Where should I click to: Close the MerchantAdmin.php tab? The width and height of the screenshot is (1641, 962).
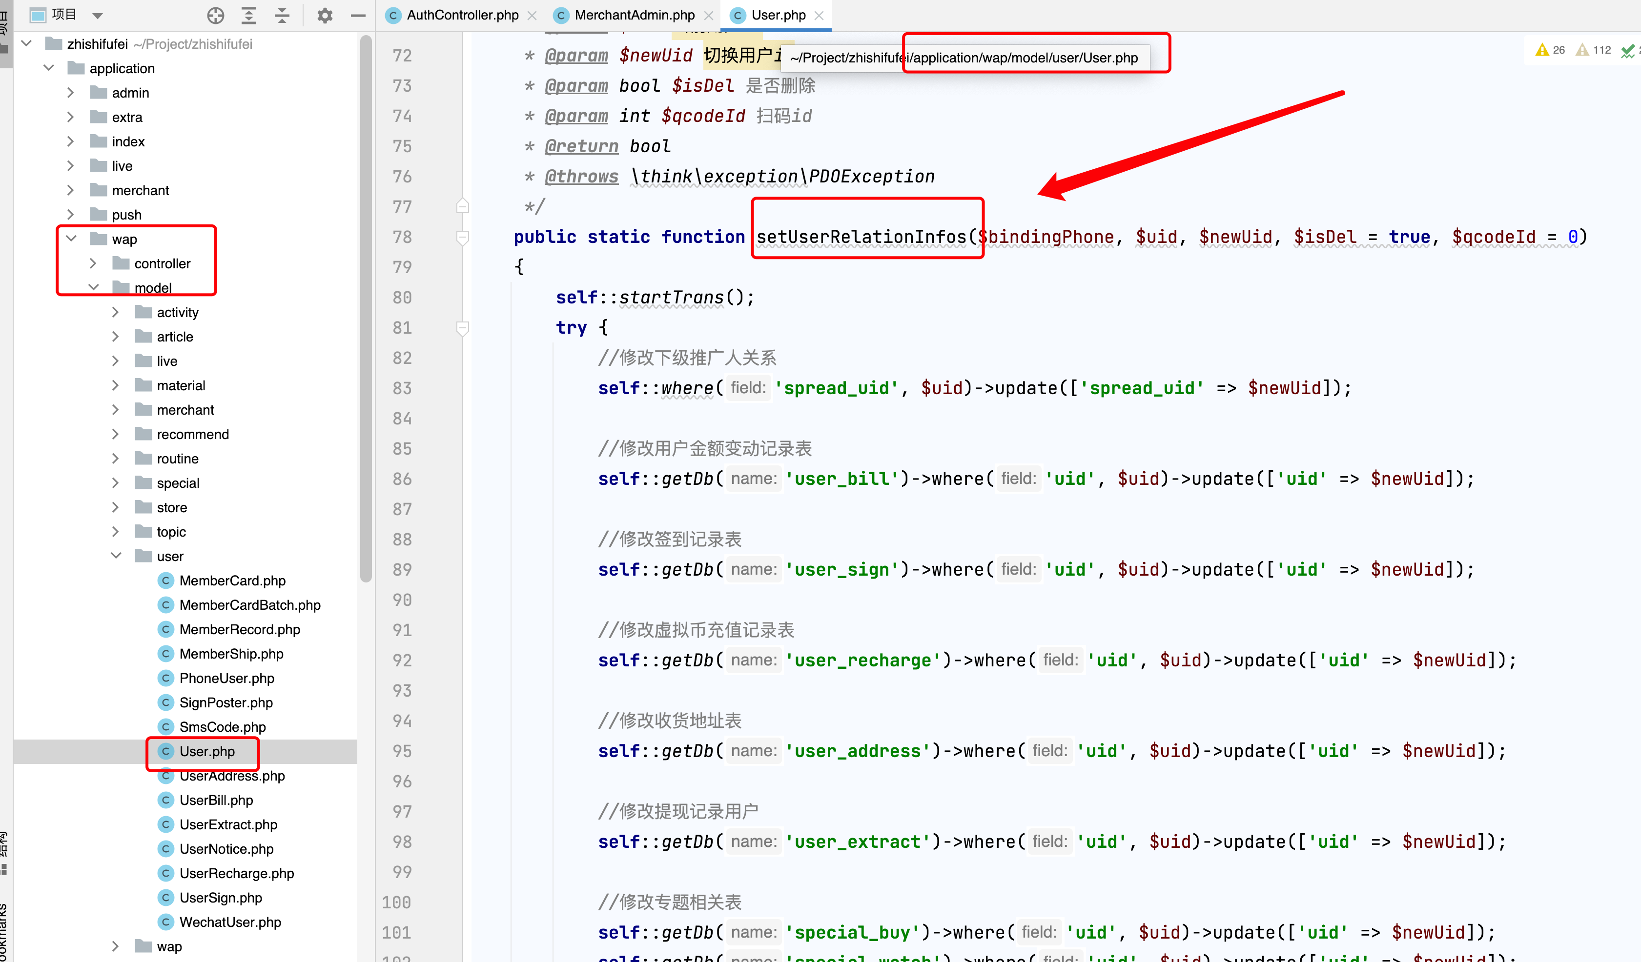[709, 16]
